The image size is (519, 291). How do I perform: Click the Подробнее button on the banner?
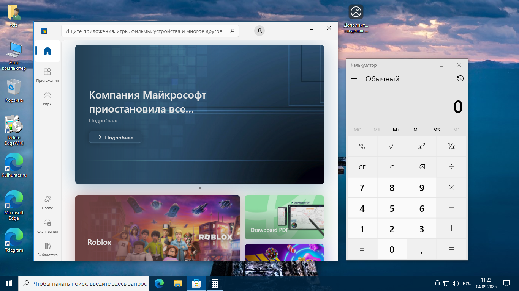pos(116,137)
